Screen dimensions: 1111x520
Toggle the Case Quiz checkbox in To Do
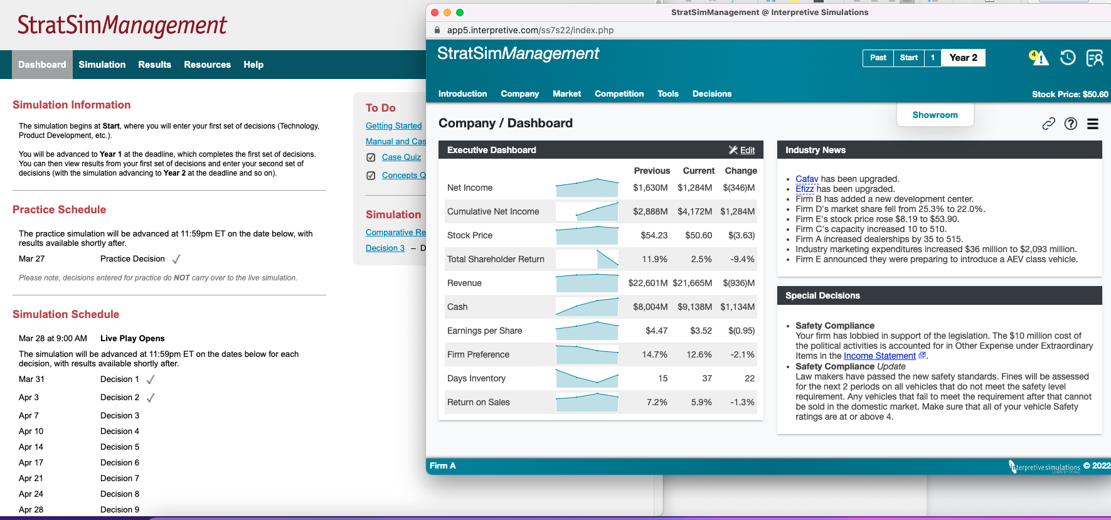click(371, 157)
